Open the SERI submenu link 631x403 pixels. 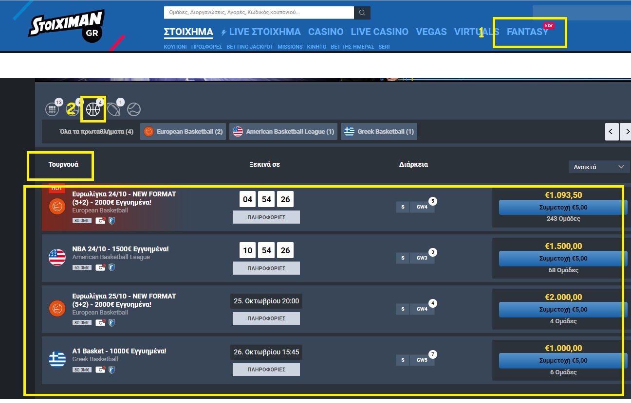(x=384, y=47)
